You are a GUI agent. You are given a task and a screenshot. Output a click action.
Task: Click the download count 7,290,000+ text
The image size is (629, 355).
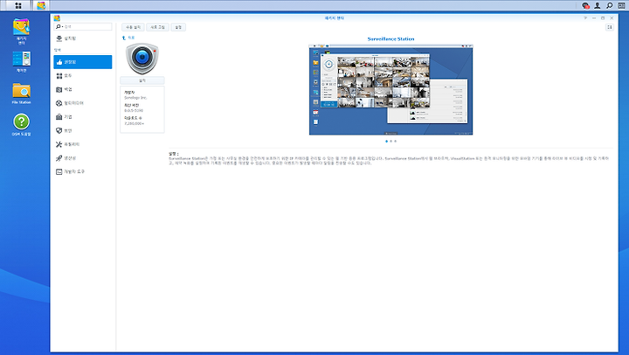click(x=134, y=123)
